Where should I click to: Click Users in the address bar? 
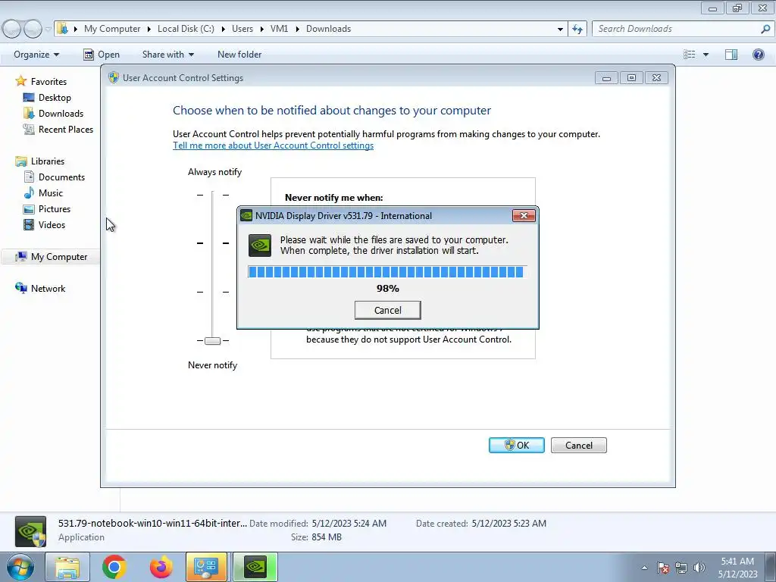[x=242, y=29]
